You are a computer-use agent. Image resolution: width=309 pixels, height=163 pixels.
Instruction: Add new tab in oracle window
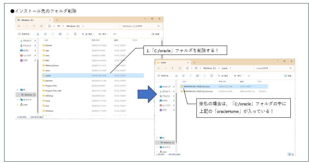pyautogui.click(x=194, y=62)
